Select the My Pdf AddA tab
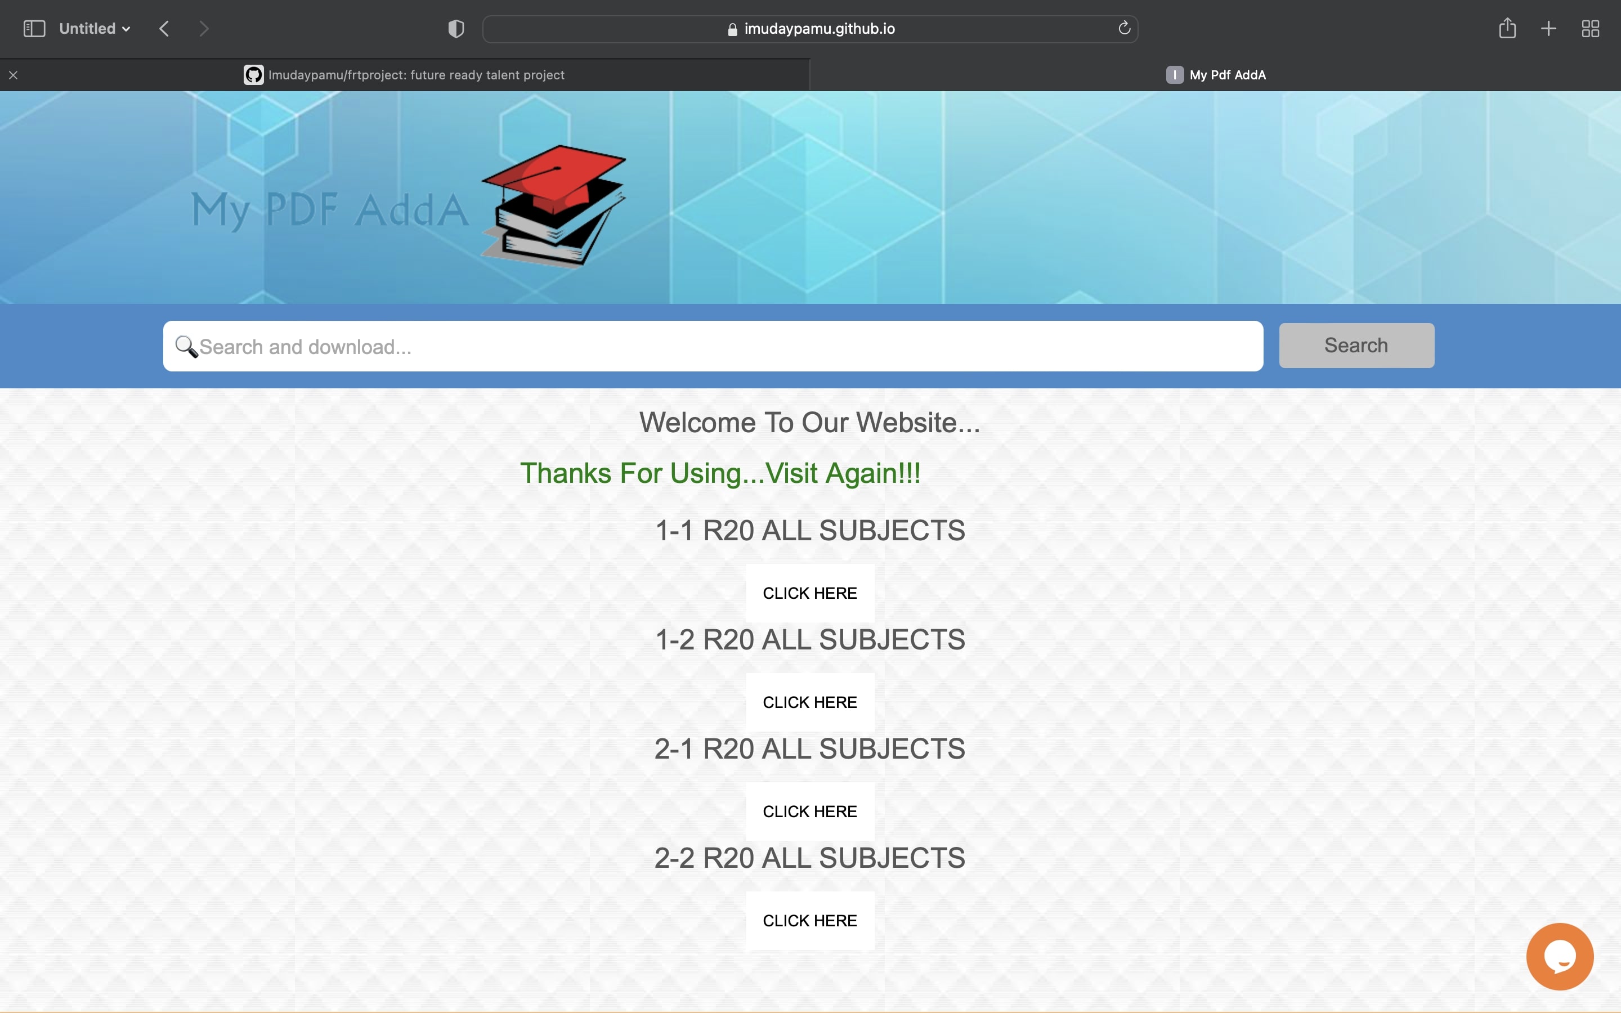The height and width of the screenshot is (1013, 1621). [x=1215, y=75]
